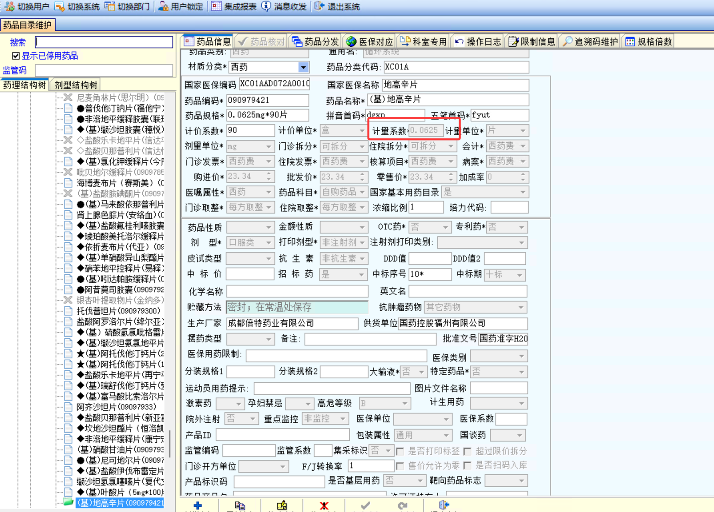Focus the 药品编码 field

coord(268,100)
